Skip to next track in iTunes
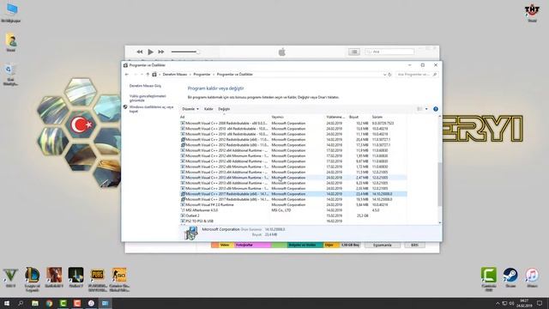 click(x=161, y=51)
